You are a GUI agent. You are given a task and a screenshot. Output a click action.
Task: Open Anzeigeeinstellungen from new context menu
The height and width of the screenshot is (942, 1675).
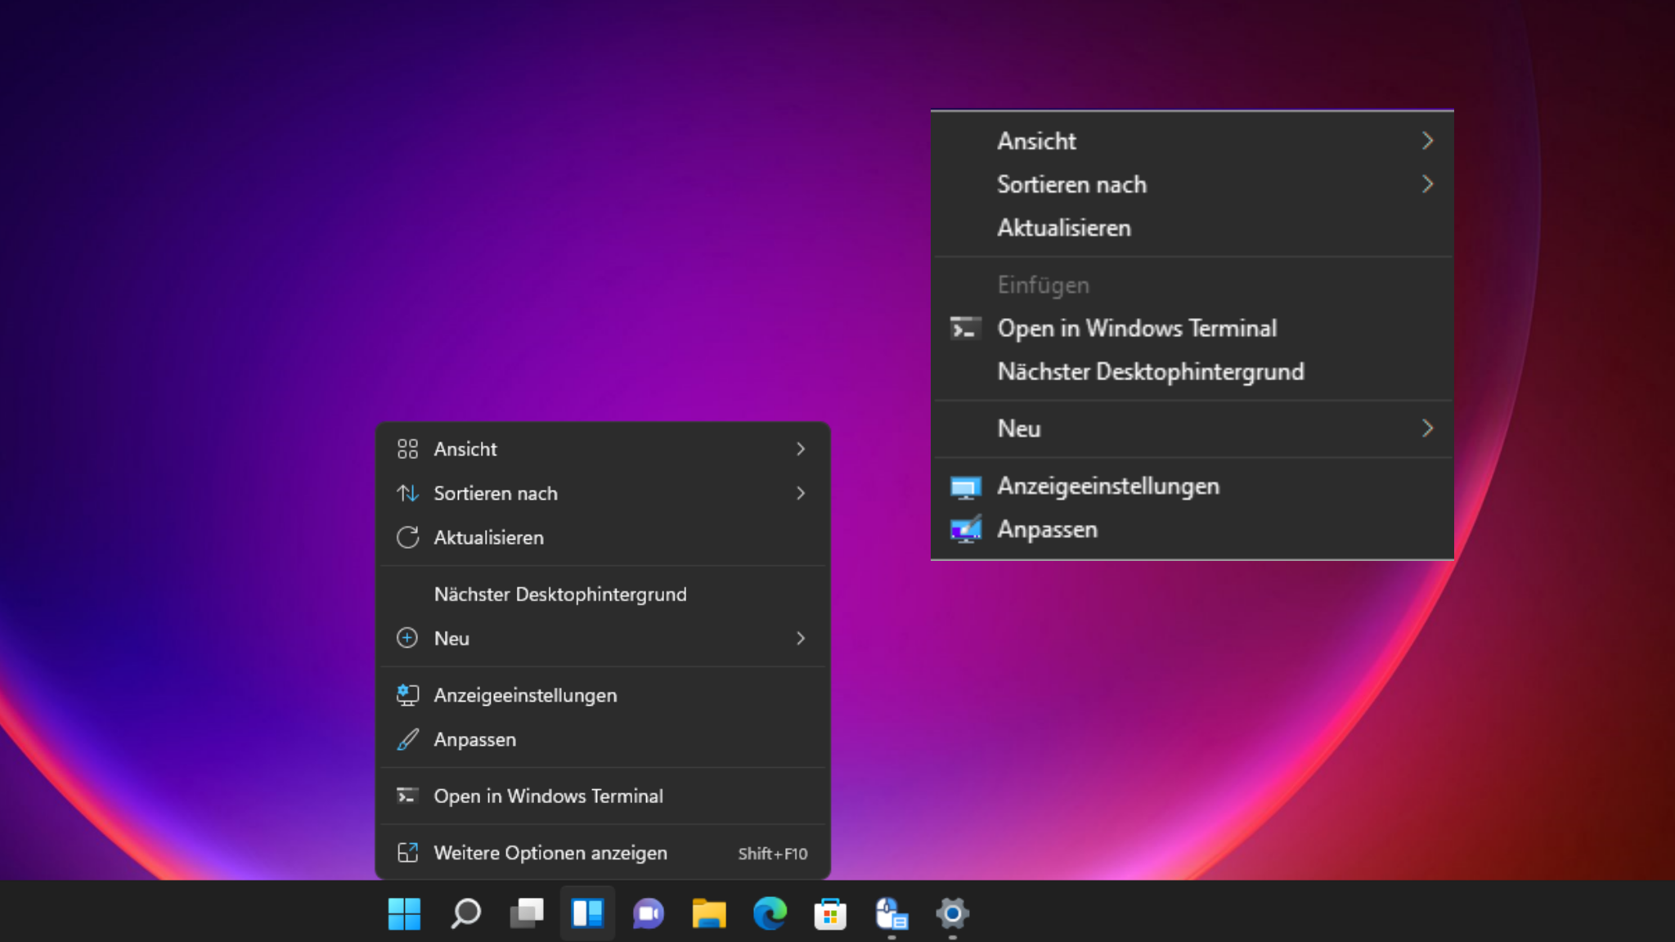pos(603,695)
